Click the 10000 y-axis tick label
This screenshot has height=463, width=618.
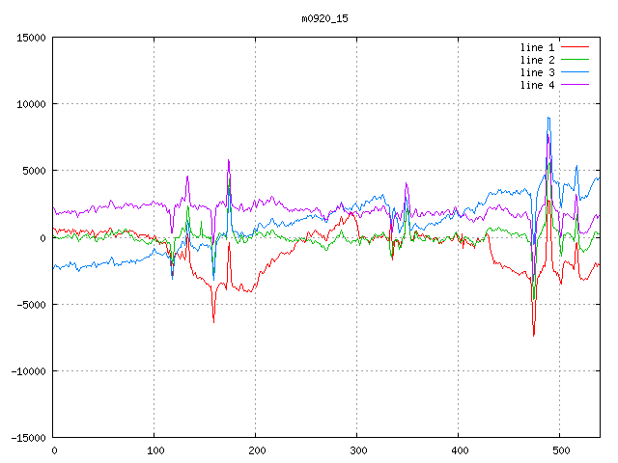point(30,104)
